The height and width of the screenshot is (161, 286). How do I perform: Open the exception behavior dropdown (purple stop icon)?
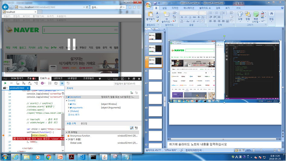(43, 83)
